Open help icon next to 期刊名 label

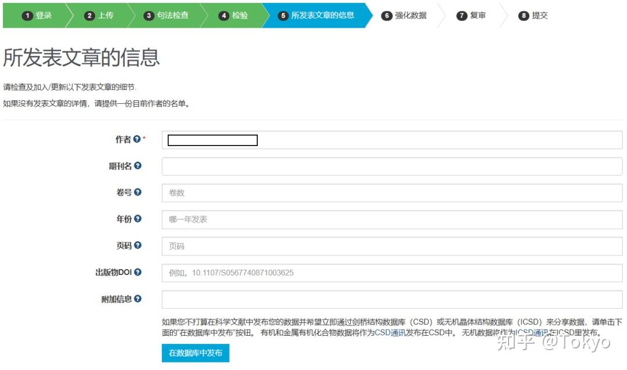point(138,165)
